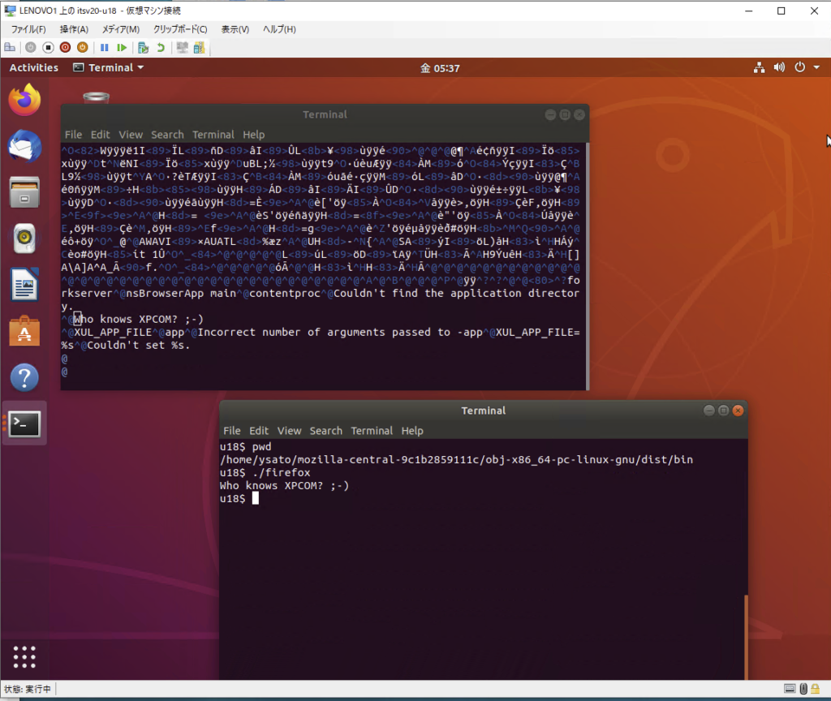The image size is (831, 701).
Task: Show Applications grid at dock bottom
Action: [x=24, y=656]
